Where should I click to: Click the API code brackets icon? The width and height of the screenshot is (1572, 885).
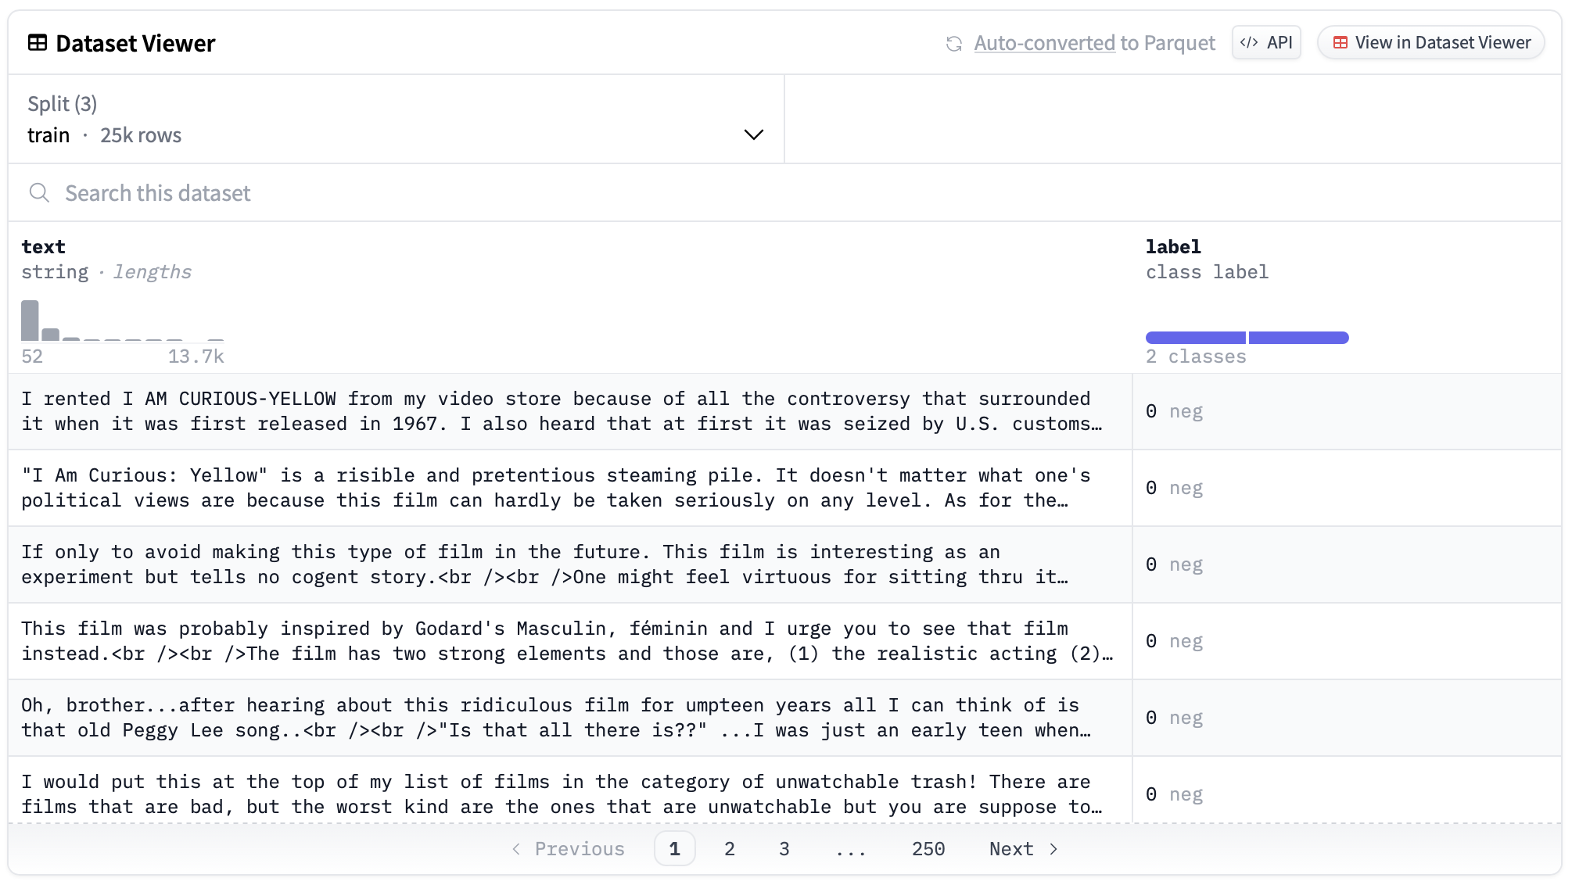click(x=1249, y=43)
